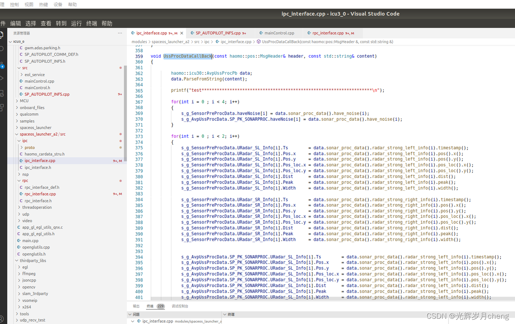Switch to rpc_interface.cpp editor tab
The image size is (515, 324).
[x=332, y=33]
